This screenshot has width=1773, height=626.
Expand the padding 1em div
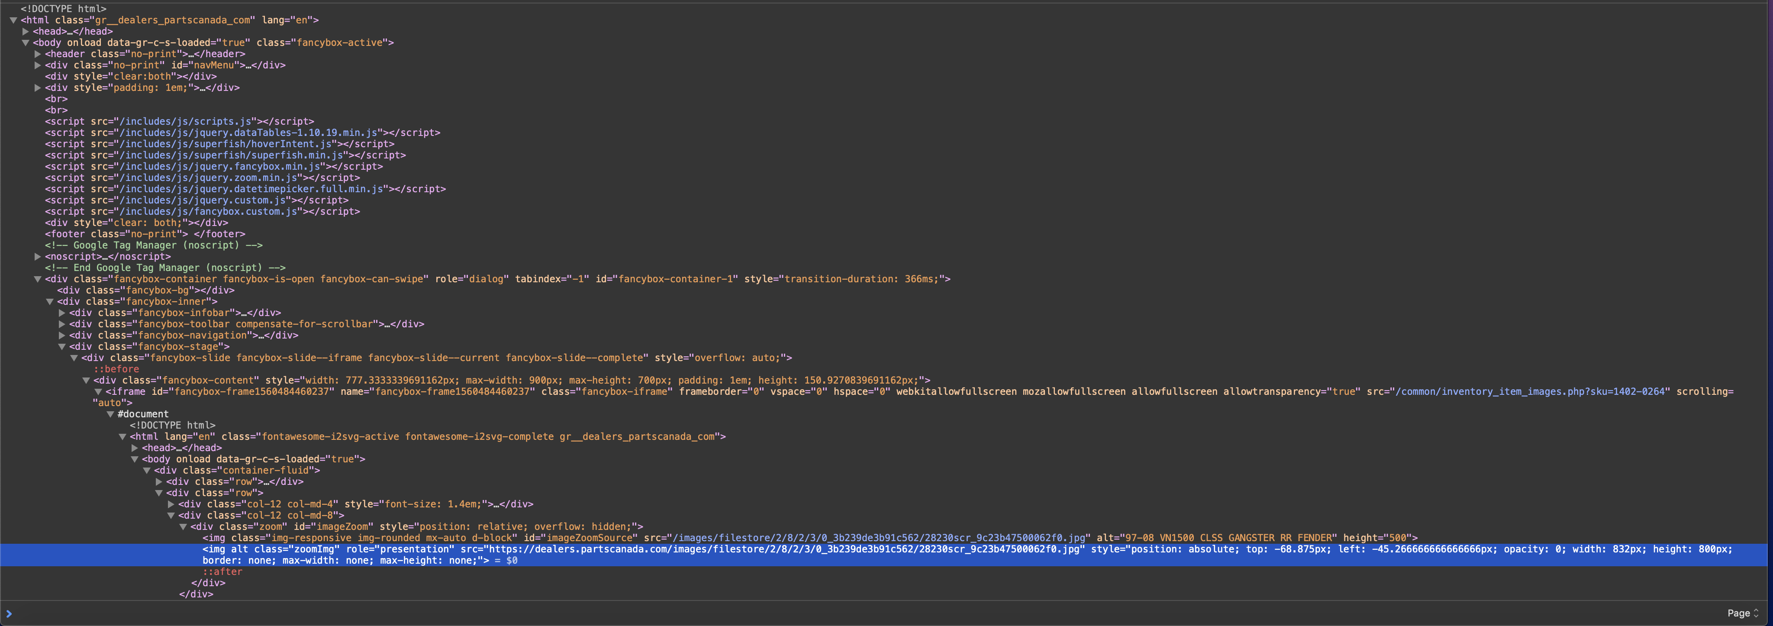38,87
